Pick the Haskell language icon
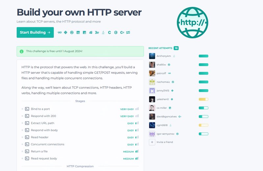263x171 pixels. (x=97, y=33)
